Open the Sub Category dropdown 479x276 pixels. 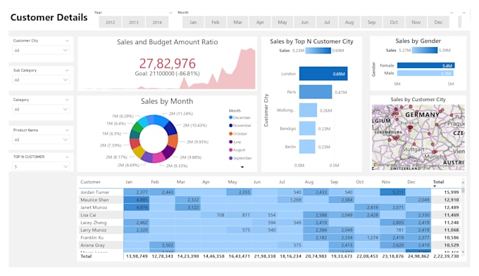pyautogui.click(x=41, y=80)
